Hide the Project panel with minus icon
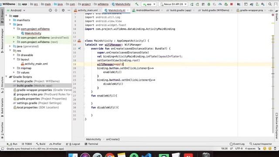The width and height of the screenshot is (279, 157). pos(69,10)
